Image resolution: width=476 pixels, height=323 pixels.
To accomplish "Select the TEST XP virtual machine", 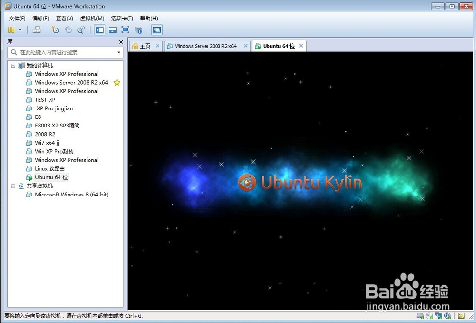I will point(45,100).
